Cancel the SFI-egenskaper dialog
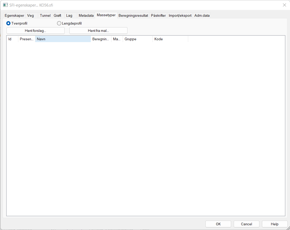This screenshot has width=290, height=230. tap(246, 224)
